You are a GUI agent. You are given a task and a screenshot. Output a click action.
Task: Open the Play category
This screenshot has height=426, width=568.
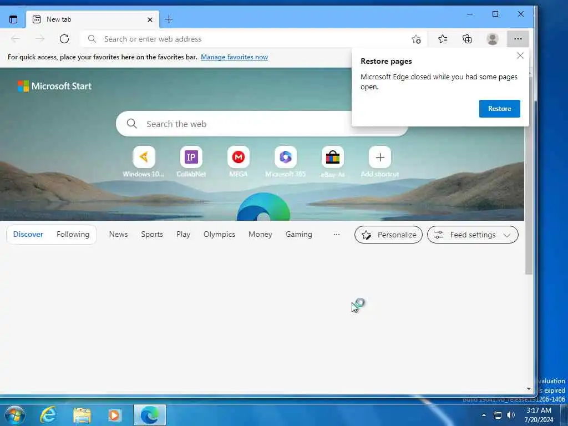[x=183, y=235]
